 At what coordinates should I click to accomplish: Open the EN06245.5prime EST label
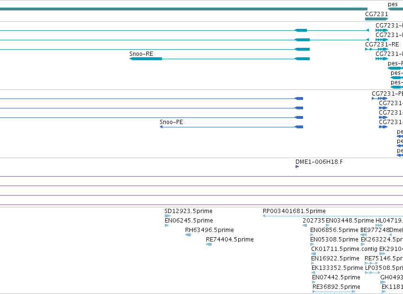click(189, 221)
